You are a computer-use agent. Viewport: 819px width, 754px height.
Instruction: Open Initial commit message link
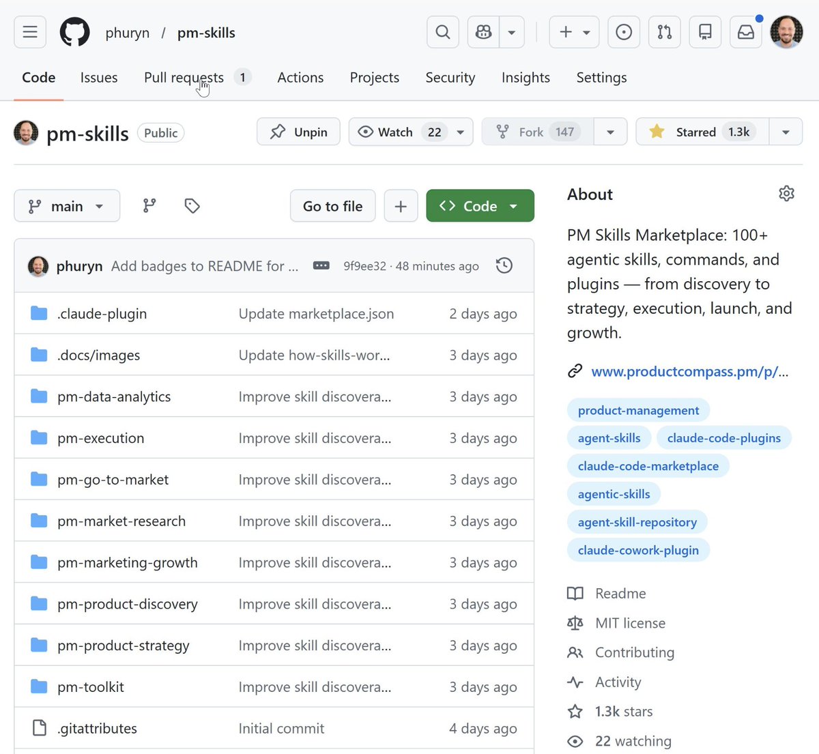[x=281, y=729]
